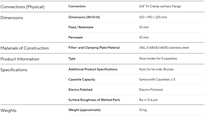Image resolution: width=205 pixels, height=116 pixels.
Task: Click the Weight (approximate) label
Action: [84, 110]
